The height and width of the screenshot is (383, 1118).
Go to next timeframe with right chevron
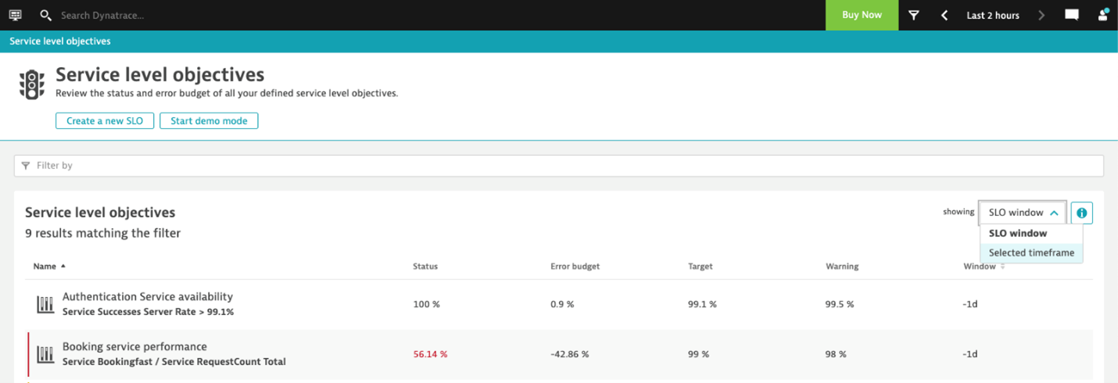1041,15
